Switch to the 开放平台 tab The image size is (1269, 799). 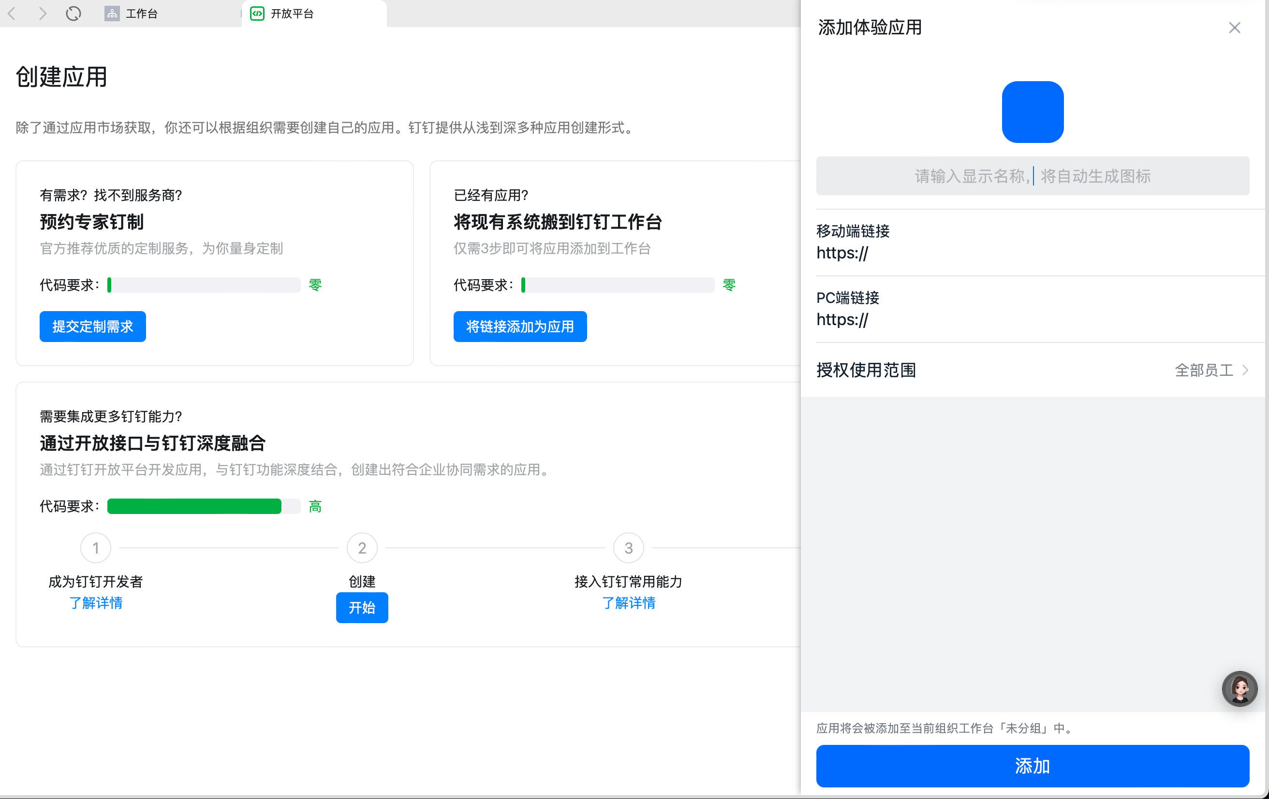coord(314,14)
